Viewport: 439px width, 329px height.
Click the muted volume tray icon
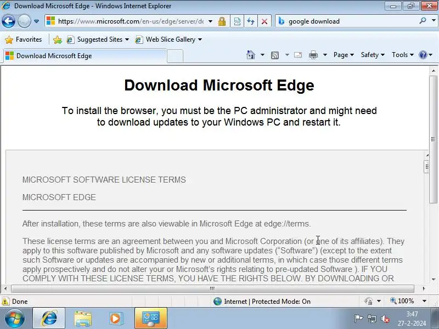pyautogui.click(x=385, y=319)
